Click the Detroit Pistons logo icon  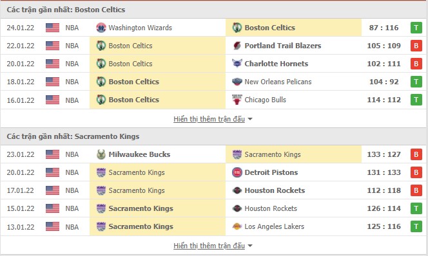237,172
